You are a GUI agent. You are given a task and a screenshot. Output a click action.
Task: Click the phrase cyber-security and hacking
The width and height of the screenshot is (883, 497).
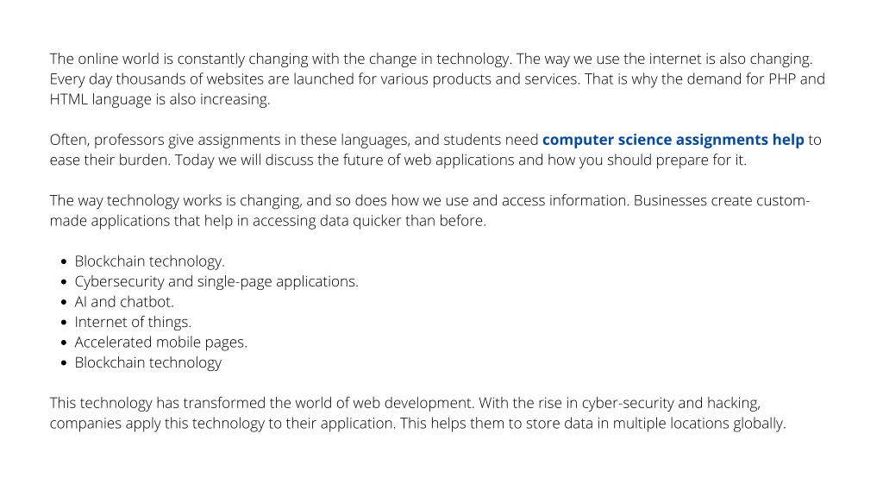[671, 404]
